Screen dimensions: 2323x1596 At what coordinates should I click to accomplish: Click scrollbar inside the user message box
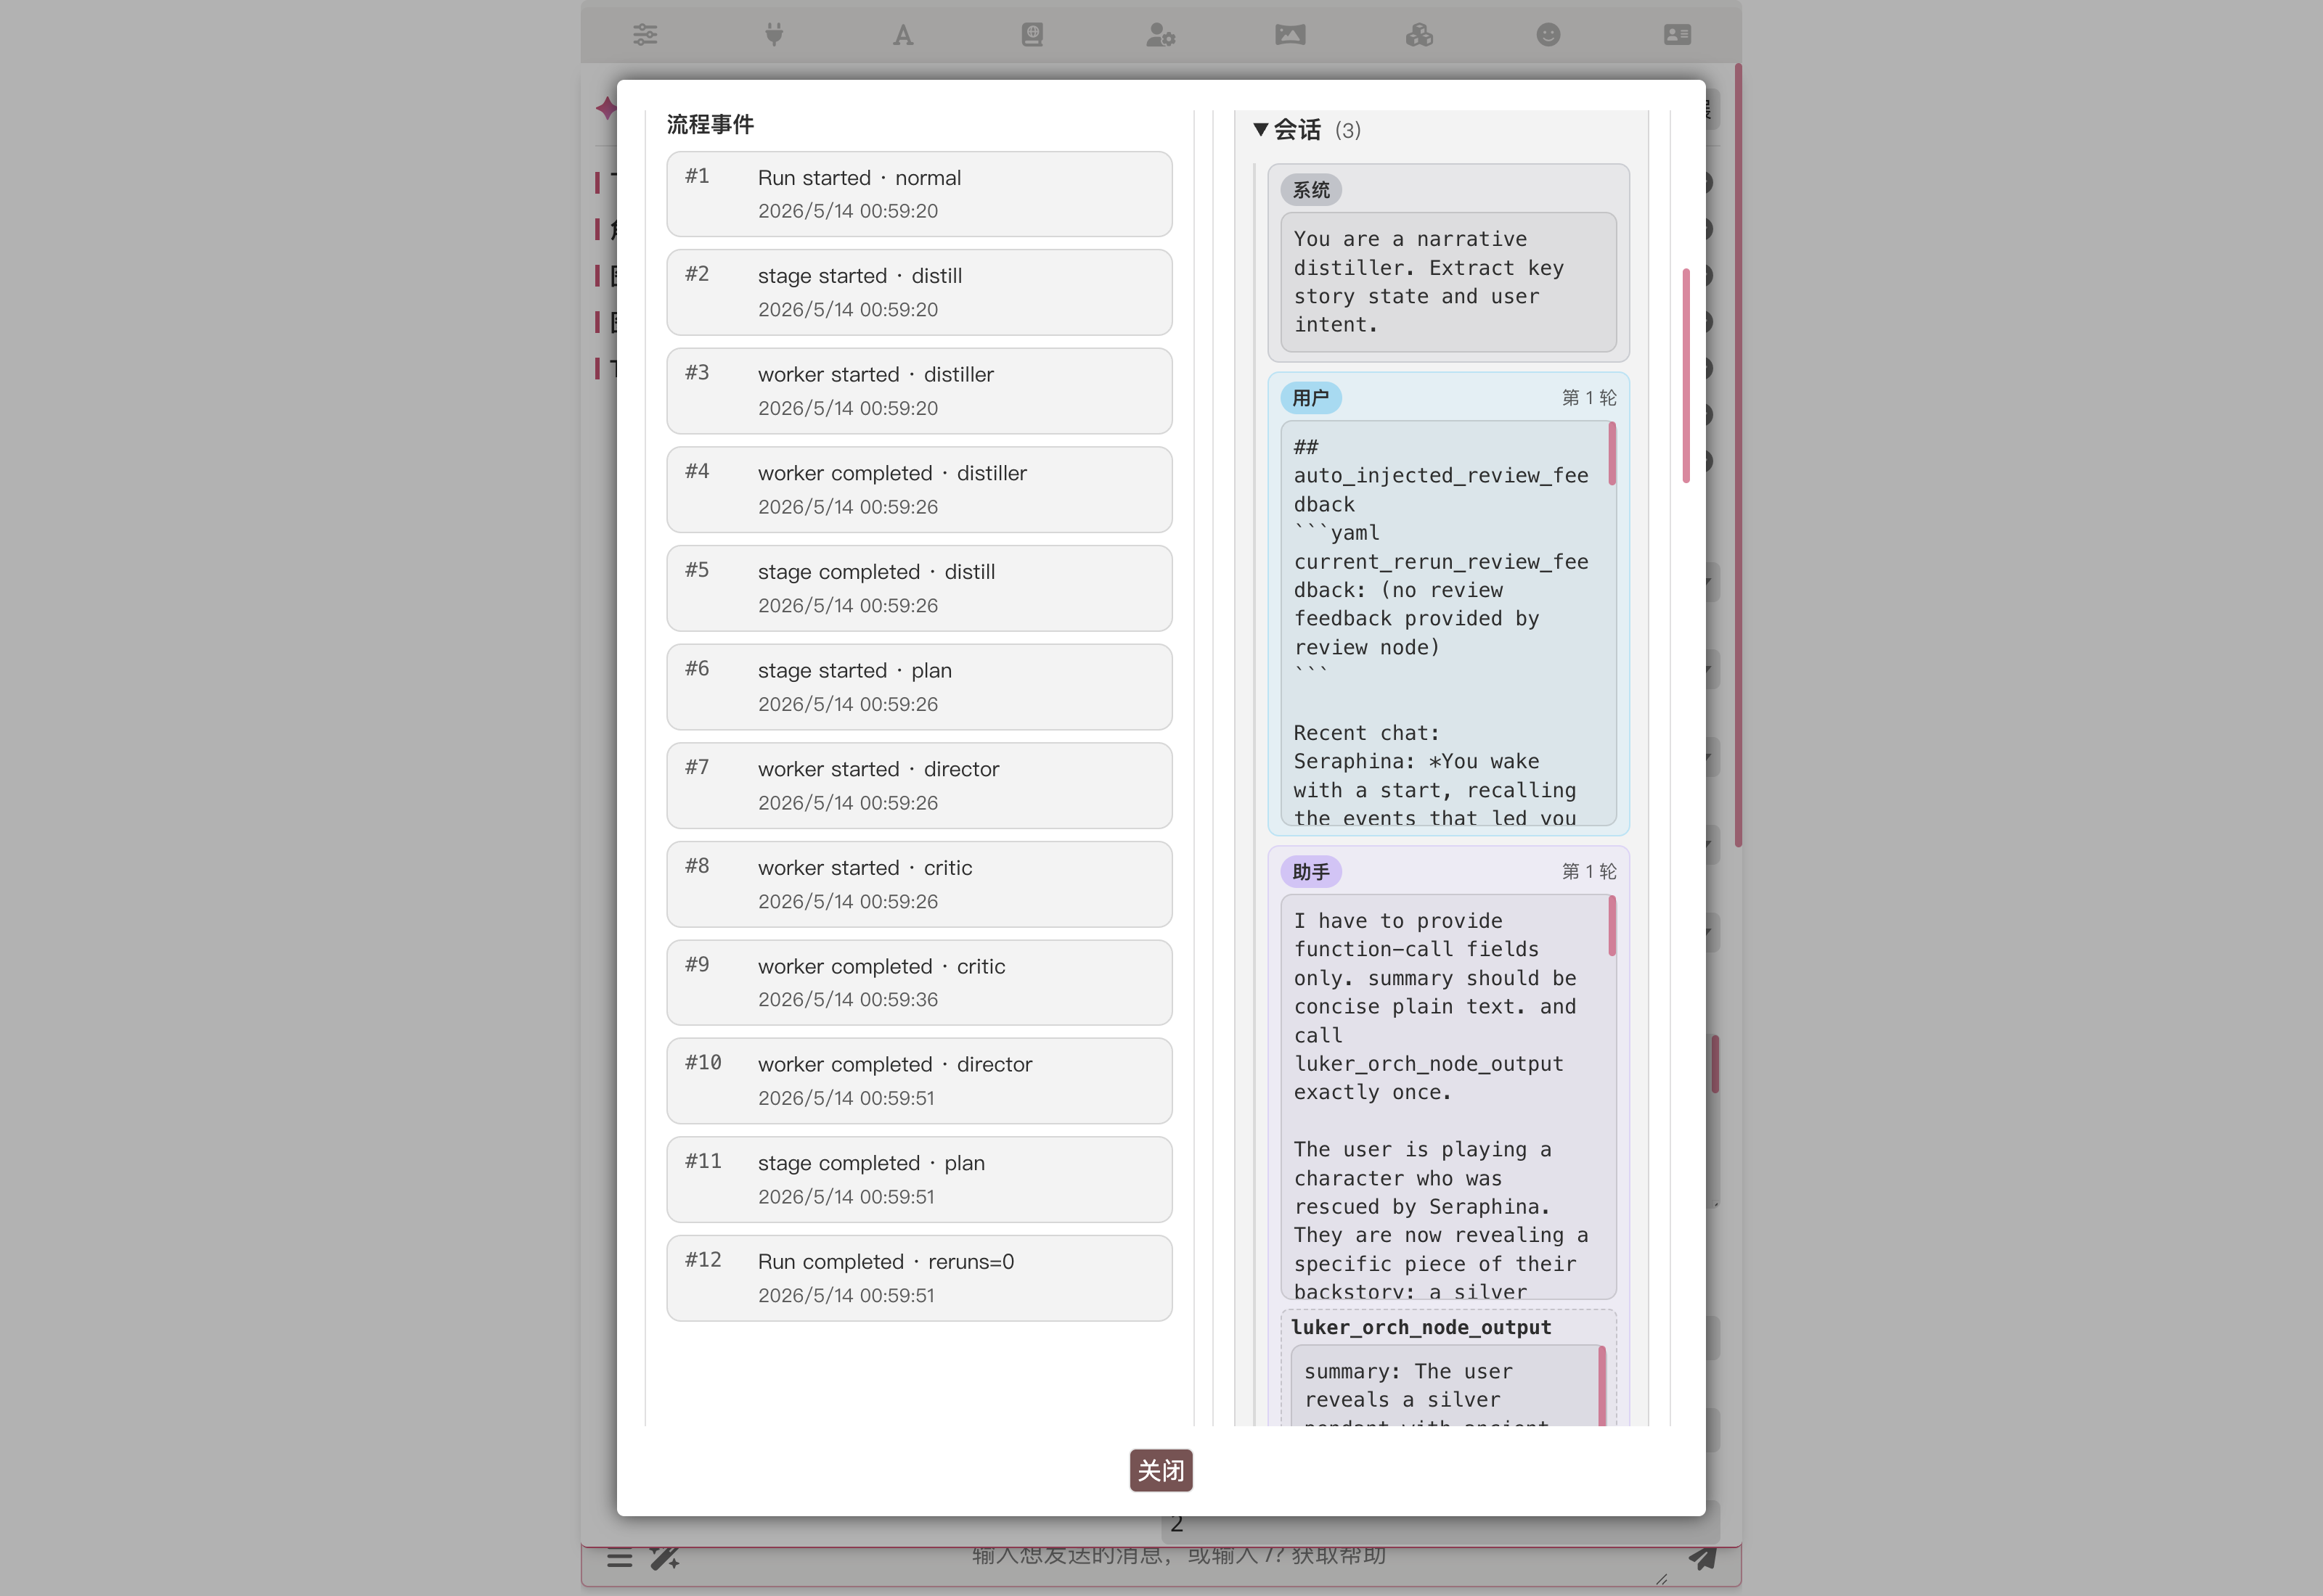click(x=1612, y=454)
